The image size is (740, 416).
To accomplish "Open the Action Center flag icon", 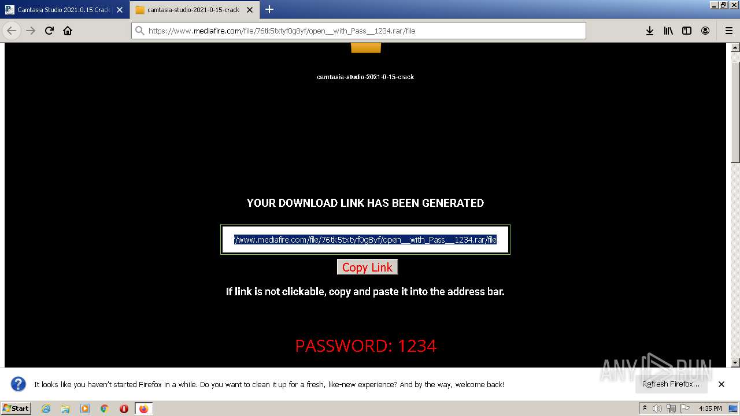I will click(684, 408).
